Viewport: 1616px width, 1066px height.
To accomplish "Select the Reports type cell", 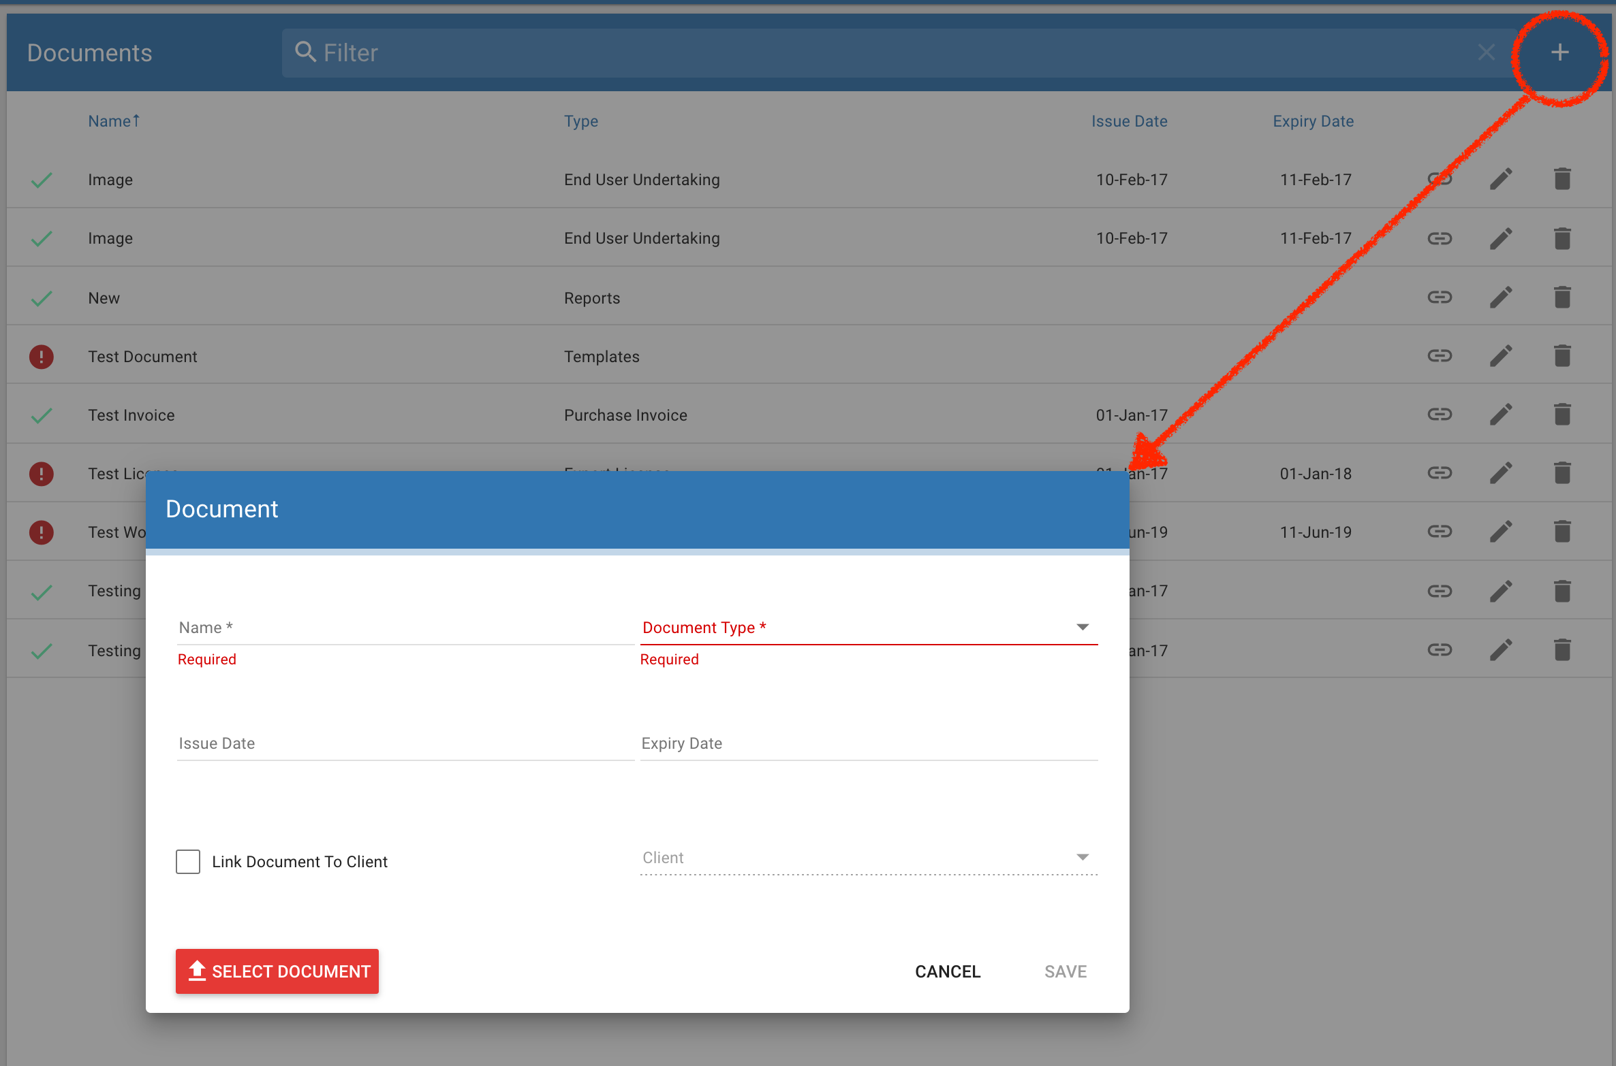I will [592, 298].
